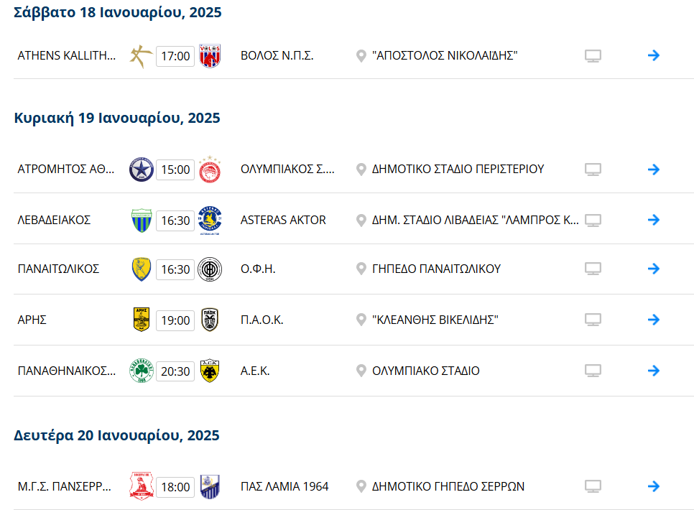Click the ΑΡΗΣ team name
This screenshot has width=694, height=510.
click(32, 320)
